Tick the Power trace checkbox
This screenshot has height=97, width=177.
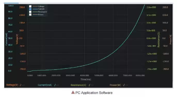(30, 15)
